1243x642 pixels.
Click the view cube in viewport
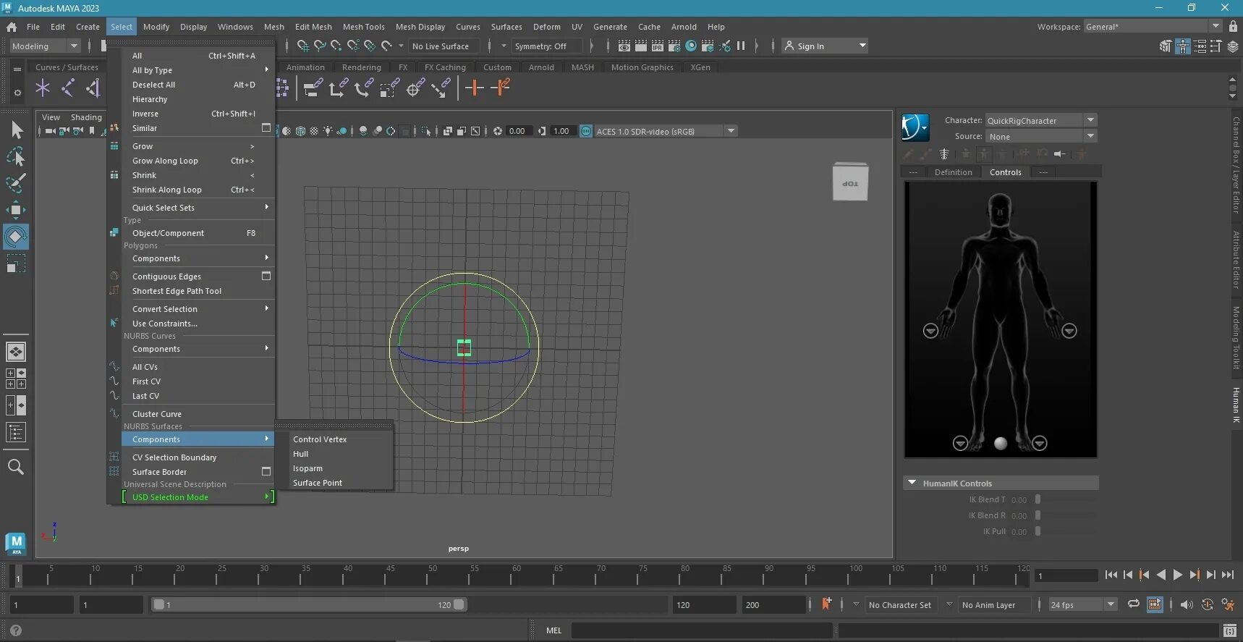(x=850, y=182)
